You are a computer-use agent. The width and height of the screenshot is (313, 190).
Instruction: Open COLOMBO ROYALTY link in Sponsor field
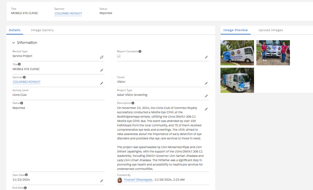coord(27,82)
